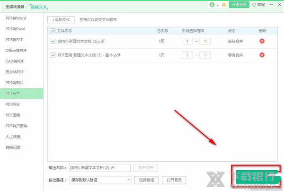Click the +添加文件 button
Screen dimensions: 284x191
click(x=61, y=20)
